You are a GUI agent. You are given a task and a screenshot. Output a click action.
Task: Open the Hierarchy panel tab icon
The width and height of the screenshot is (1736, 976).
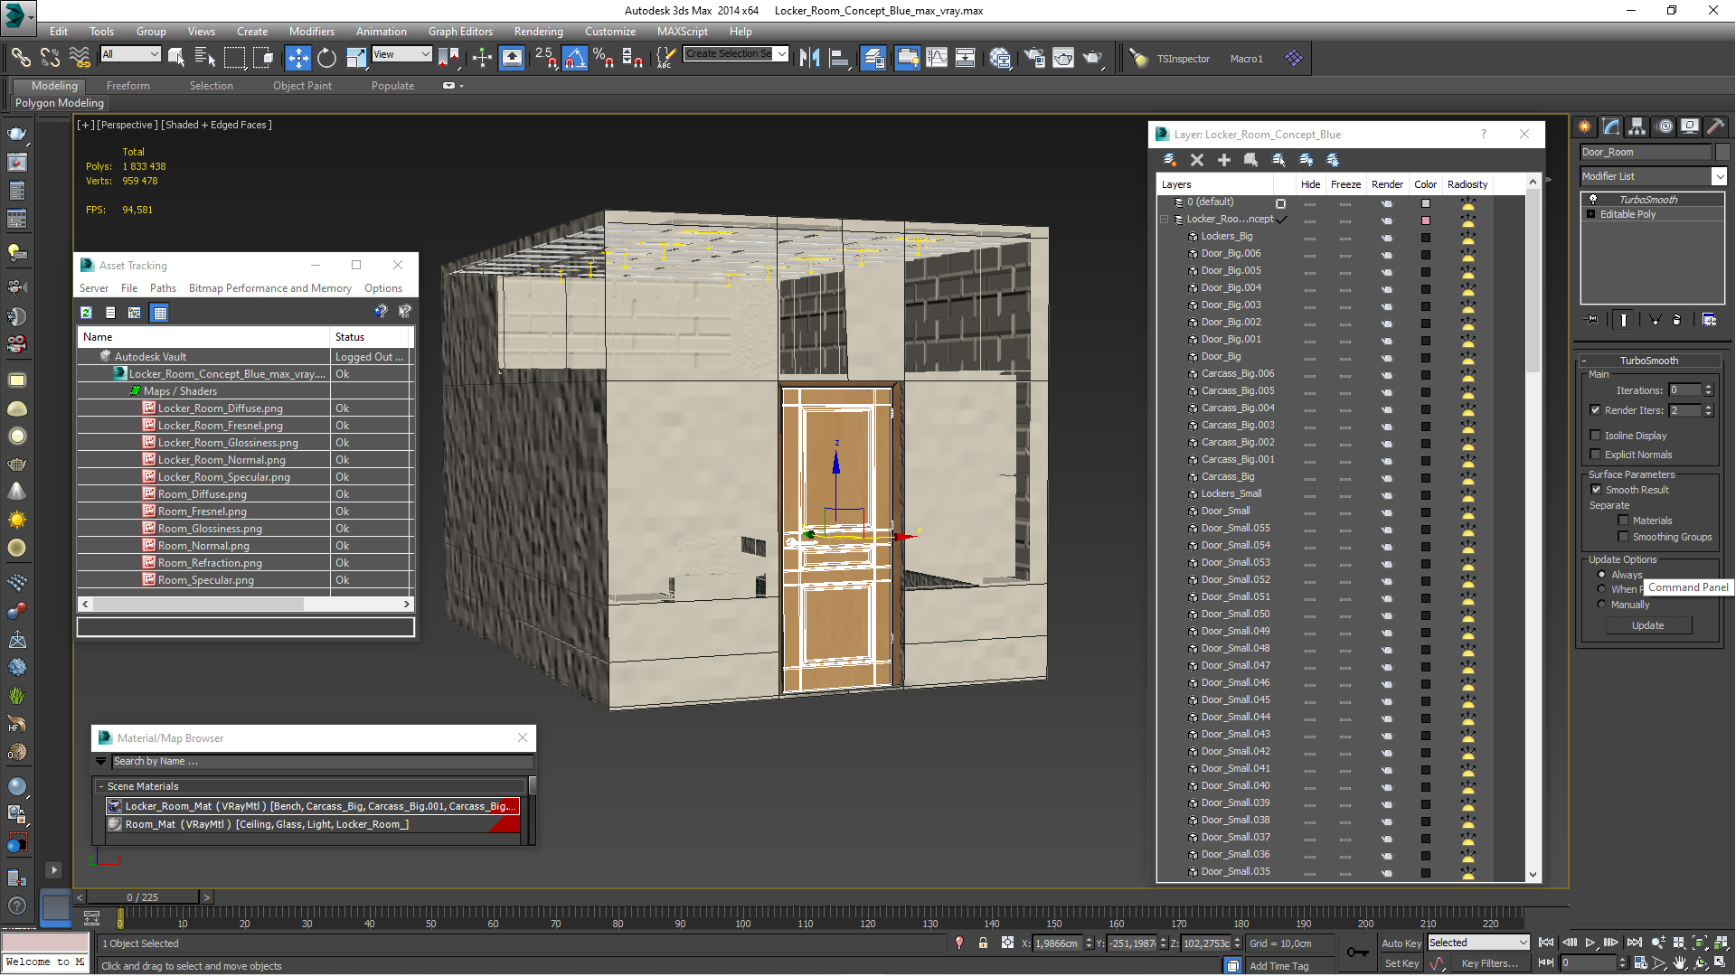point(1637,127)
